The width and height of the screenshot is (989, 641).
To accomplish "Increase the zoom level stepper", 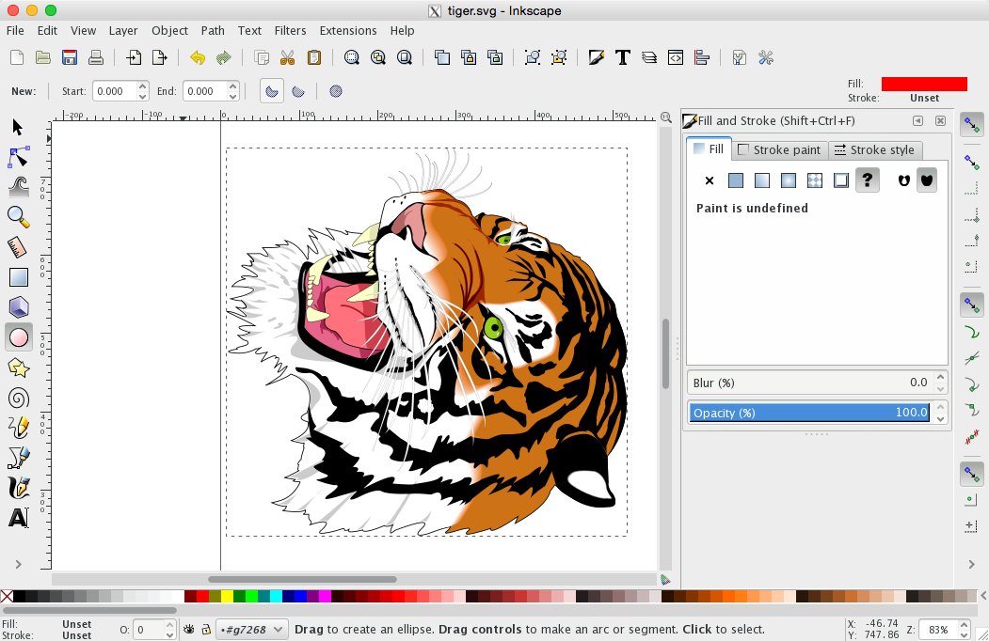I will 964,624.
